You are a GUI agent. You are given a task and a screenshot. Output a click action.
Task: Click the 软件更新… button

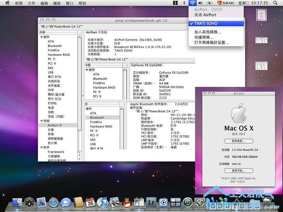[x=238, y=141]
